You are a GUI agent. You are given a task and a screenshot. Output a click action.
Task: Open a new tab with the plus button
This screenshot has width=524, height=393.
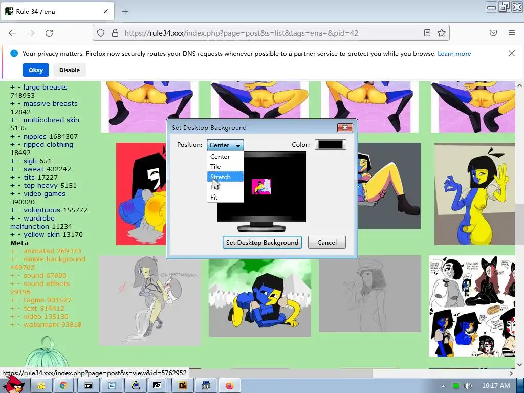coord(125,12)
